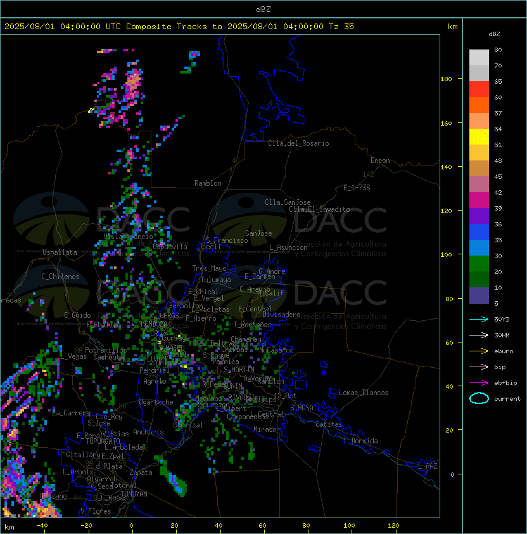Click the 'Carrizal' map label

188,425
